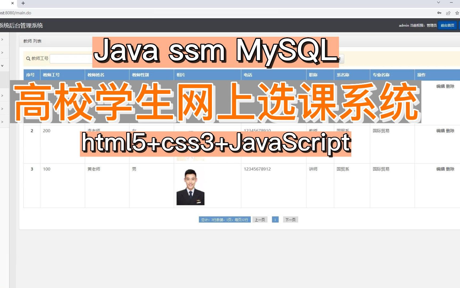Viewport: 460px width, 288px height.
Task: Go to 前台首页 button
Action: (x=447, y=25)
